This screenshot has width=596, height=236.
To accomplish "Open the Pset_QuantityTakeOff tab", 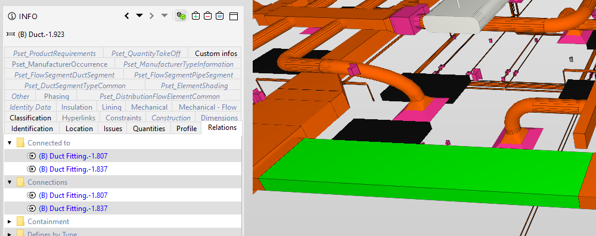I will click(147, 54).
